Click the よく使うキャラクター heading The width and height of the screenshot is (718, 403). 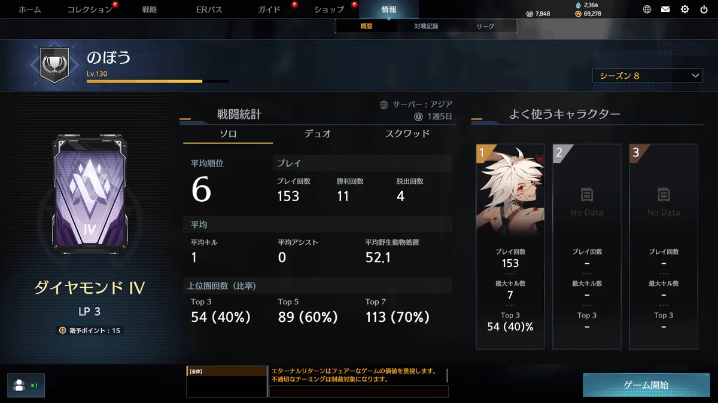[564, 114]
